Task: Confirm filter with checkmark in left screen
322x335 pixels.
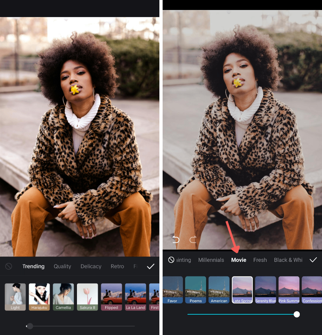Action: point(151,266)
